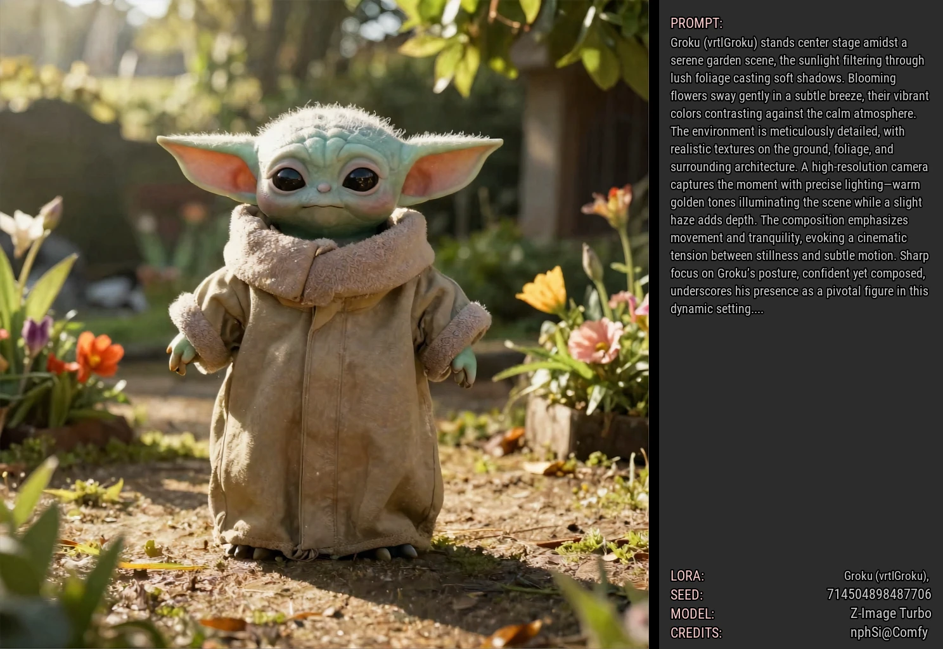Click the MODEL: label
The width and height of the screenshot is (943, 649).
(x=692, y=614)
